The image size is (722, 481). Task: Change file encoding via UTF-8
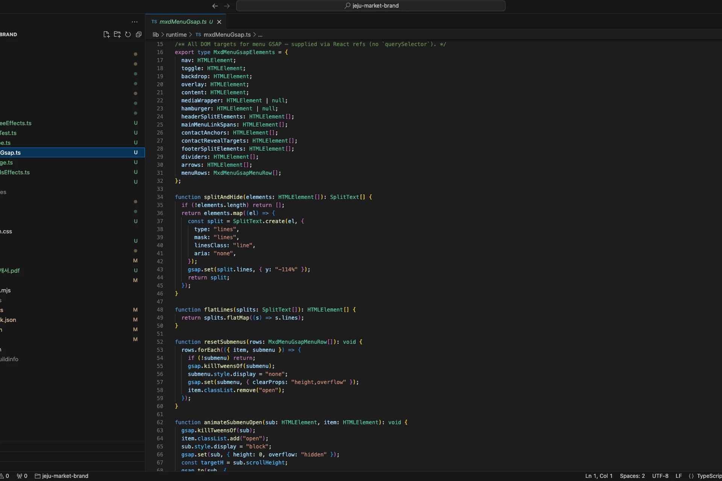(660, 476)
